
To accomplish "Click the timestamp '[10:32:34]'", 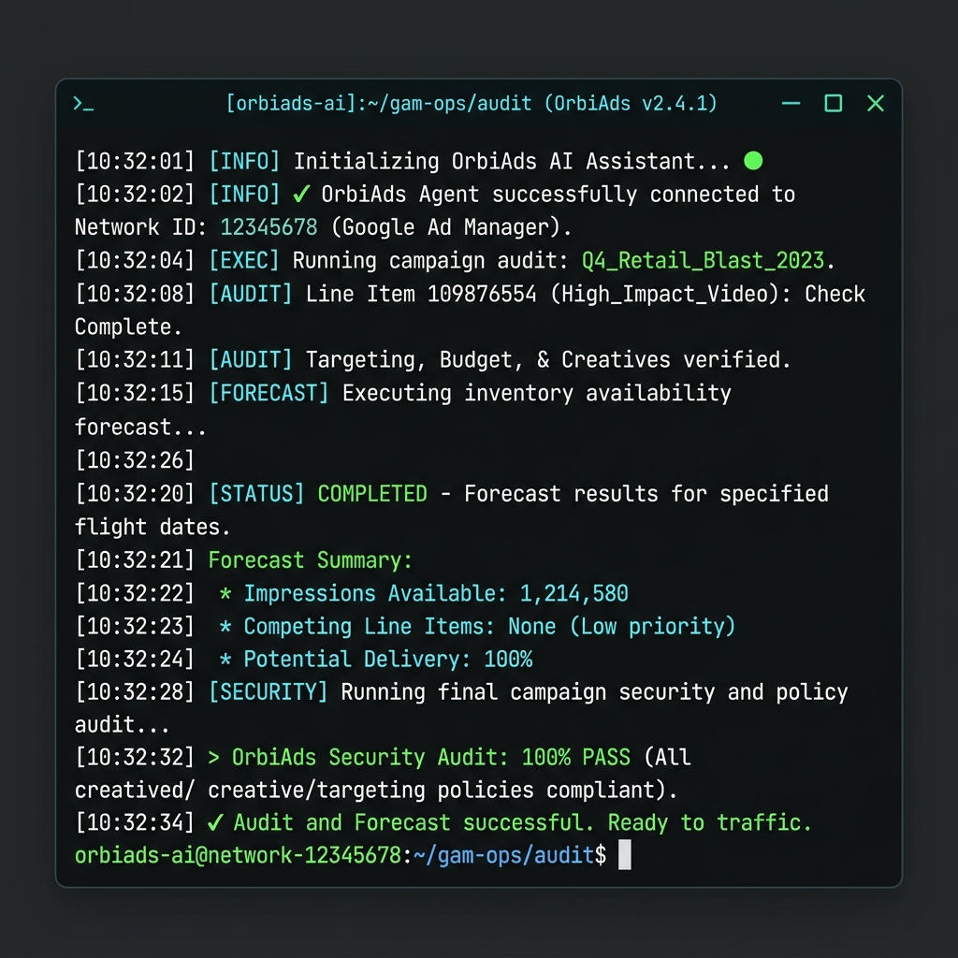I will click(135, 822).
